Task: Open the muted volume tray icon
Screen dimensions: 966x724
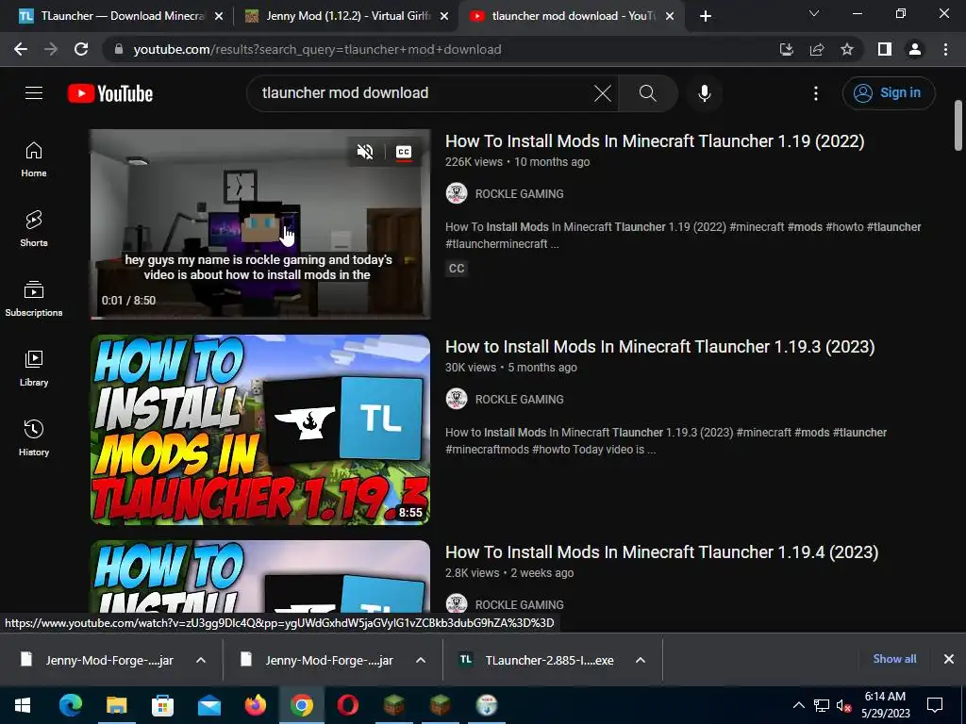Action: pos(843,705)
